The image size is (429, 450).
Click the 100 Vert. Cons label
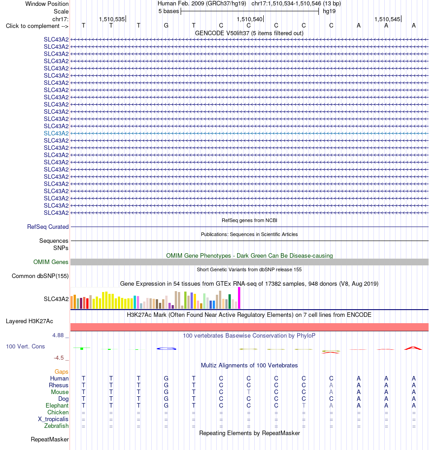pyautogui.click(x=25, y=346)
